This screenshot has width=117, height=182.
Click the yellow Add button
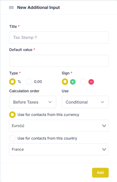pos(100,173)
